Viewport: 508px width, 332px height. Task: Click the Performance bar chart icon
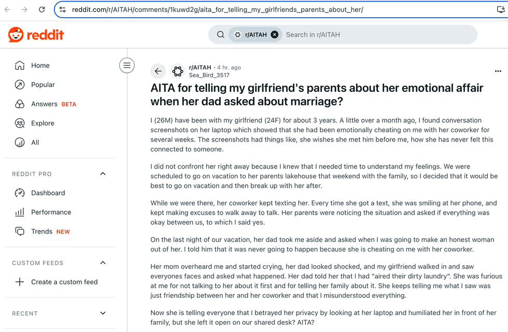20,212
